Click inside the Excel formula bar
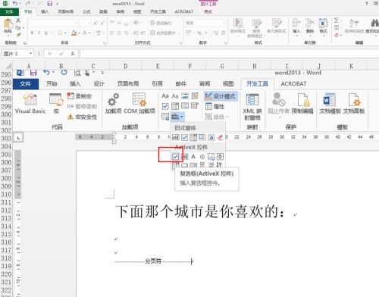The image size is (379, 297). click(x=229, y=54)
